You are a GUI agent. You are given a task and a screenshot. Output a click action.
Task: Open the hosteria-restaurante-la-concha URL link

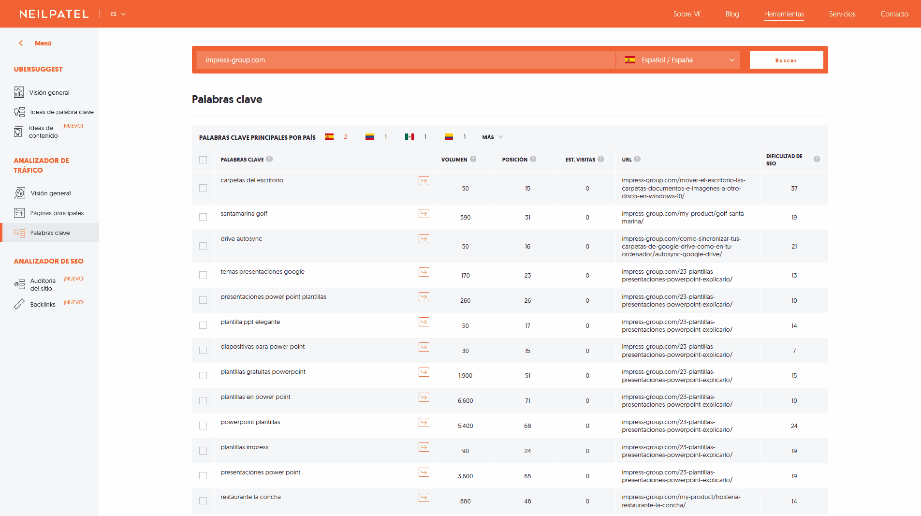681,501
